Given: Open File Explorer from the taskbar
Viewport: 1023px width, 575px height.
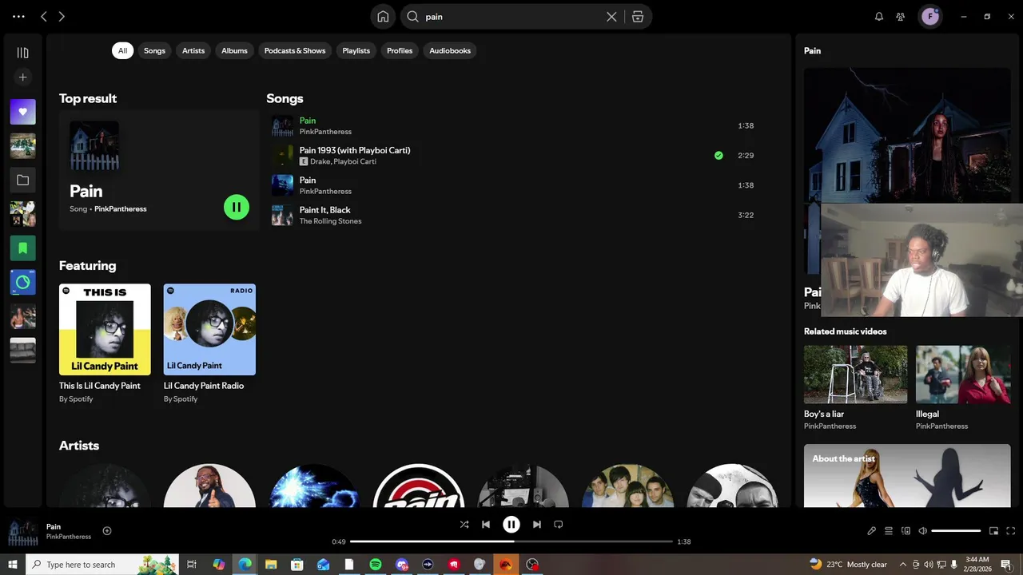Looking at the screenshot, I should click(271, 565).
